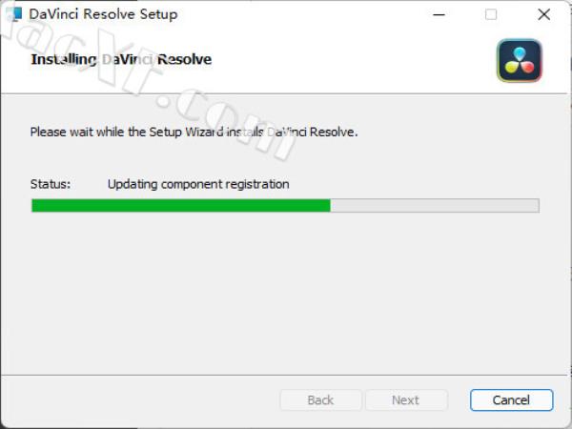Click the grey unfilled part of the progress bar
This screenshot has height=429, width=572.
pyautogui.click(x=435, y=205)
